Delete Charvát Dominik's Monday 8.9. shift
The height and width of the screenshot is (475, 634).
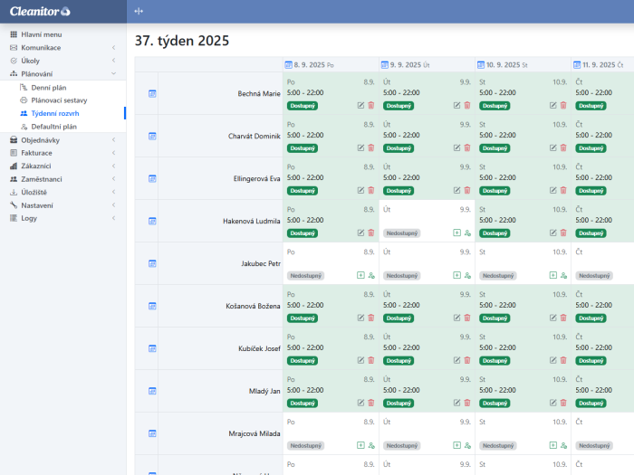pos(370,147)
